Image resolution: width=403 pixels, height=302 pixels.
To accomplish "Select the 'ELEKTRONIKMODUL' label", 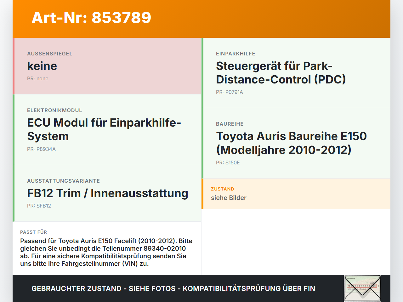I will [54, 111].
